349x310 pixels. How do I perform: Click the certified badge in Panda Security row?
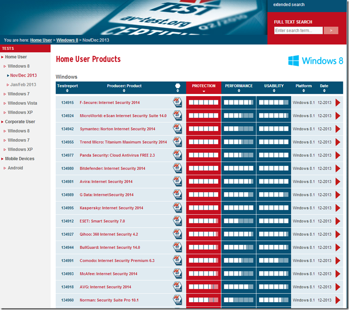point(178,155)
